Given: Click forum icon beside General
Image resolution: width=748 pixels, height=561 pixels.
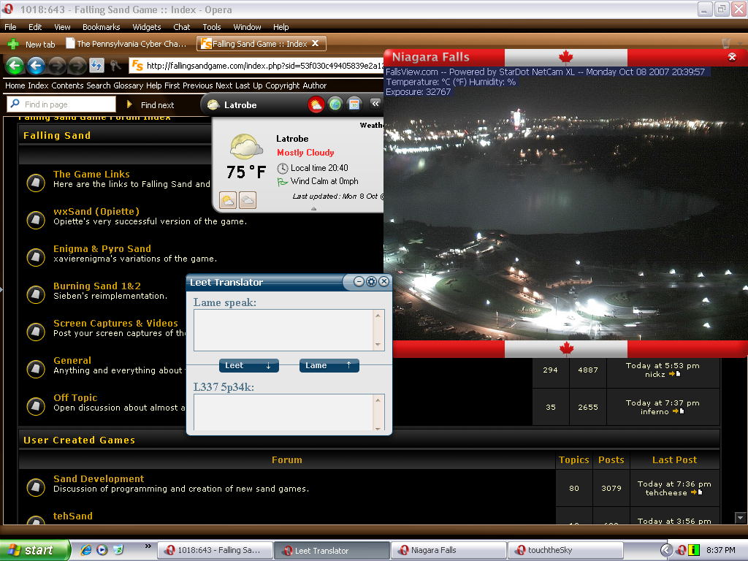Looking at the screenshot, I should [36, 368].
